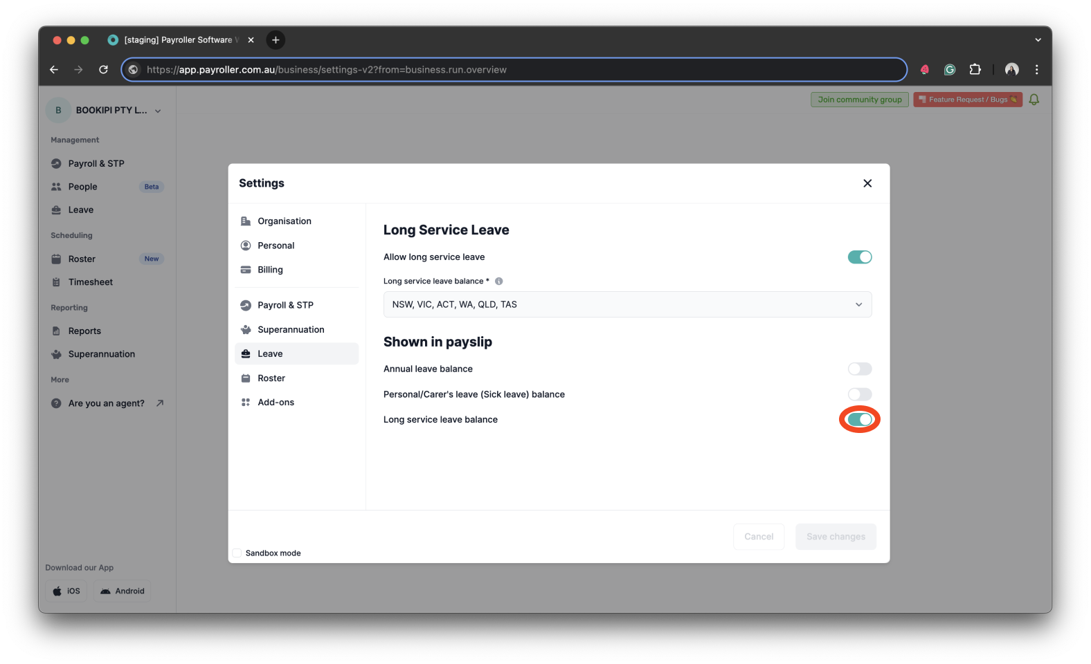Click the browser address bar URL

(x=514, y=69)
